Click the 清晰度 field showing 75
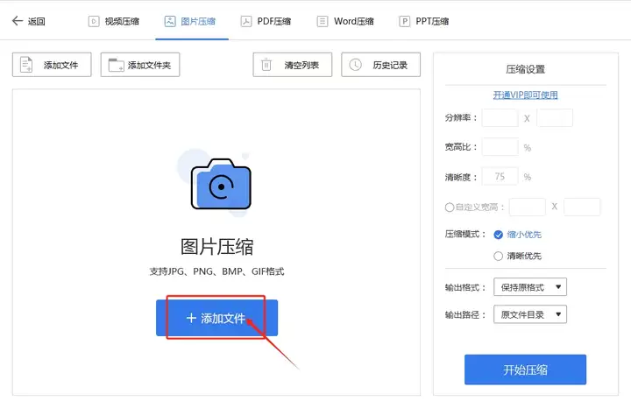This screenshot has width=631, height=408. tap(500, 177)
